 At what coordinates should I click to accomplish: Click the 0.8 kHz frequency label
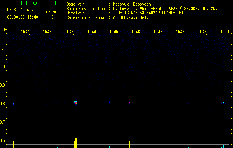coord(3,104)
